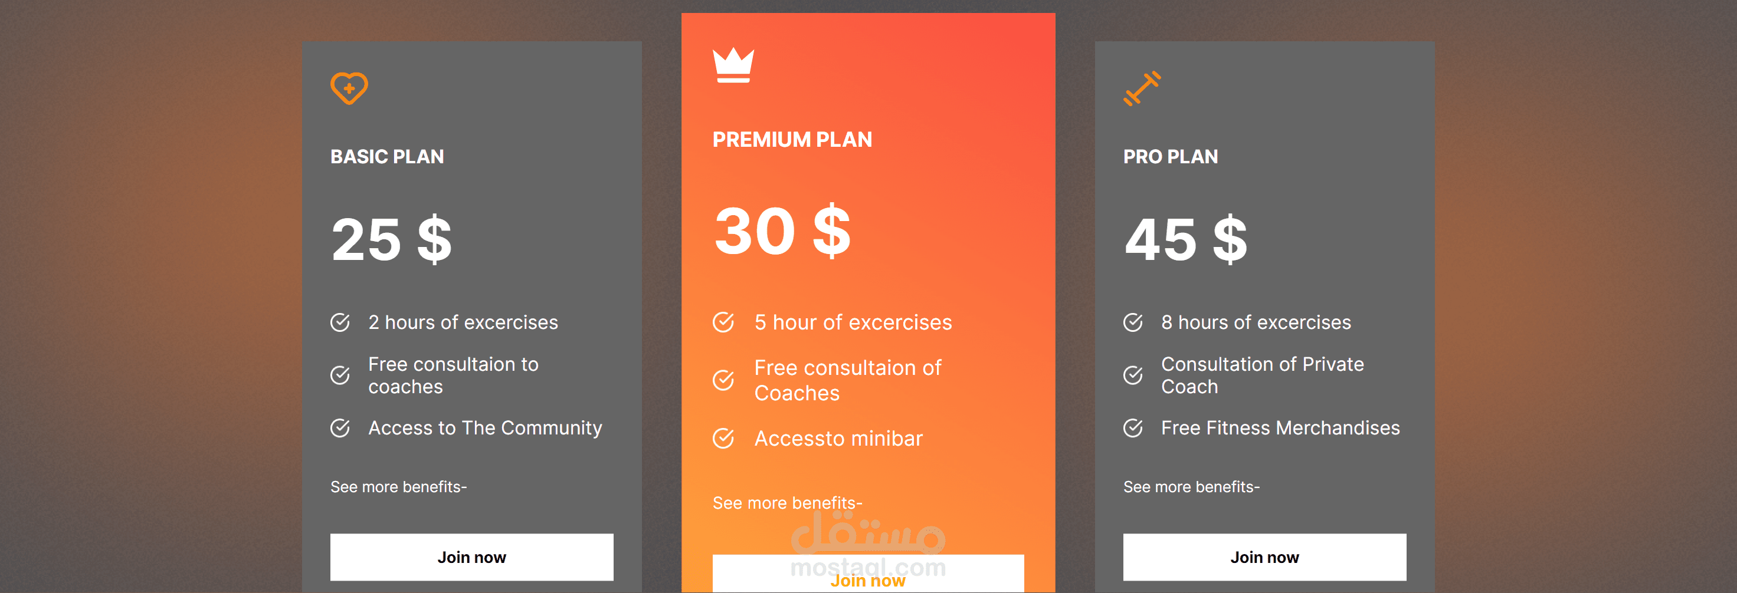Click checkmark icon beside 8 hours of excercises
Image resolution: width=1737 pixels, height=593 pixels.
(1133, 322)
